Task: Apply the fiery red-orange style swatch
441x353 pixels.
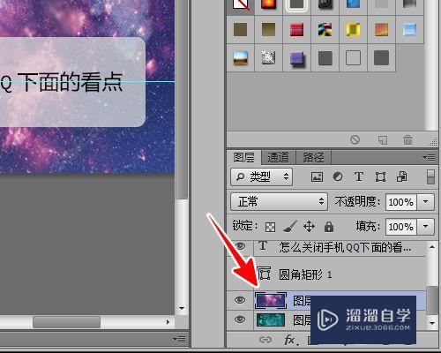Action: (268, 4)
